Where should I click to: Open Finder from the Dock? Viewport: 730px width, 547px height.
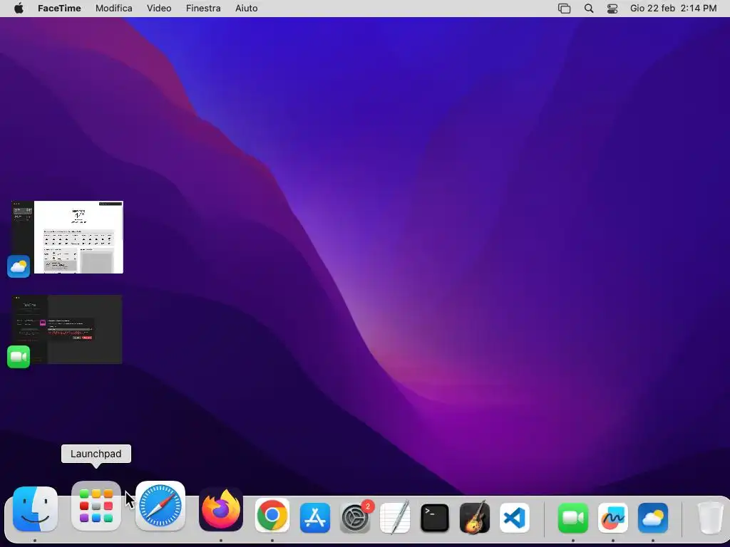[x=35, y=509]
